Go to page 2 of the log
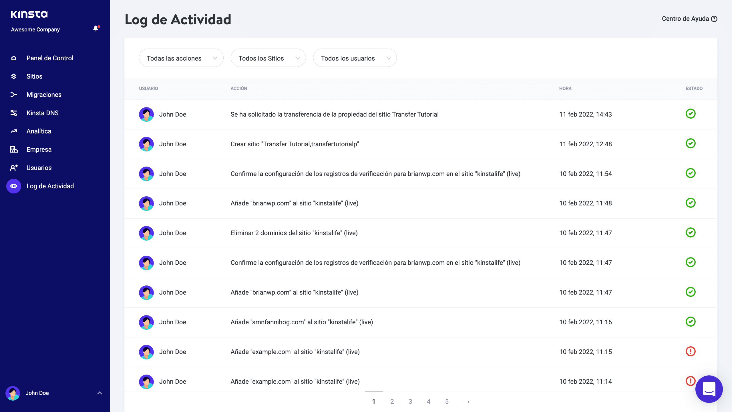Image resolution: width=732 pixels, height=412 pixels. 392,402
